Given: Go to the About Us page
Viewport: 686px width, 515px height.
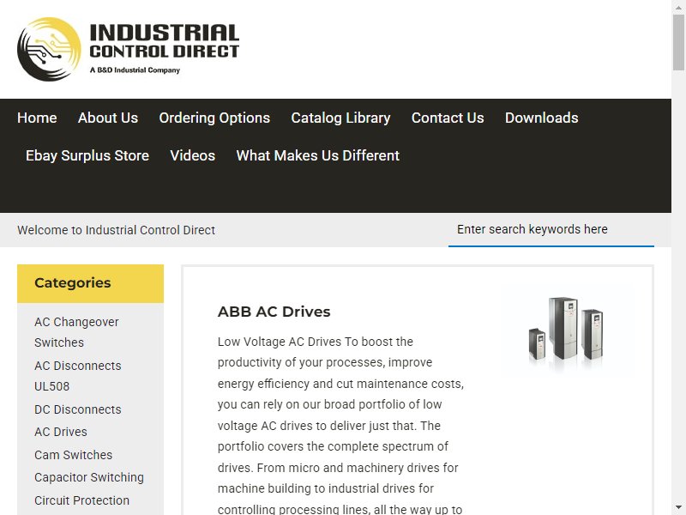Looking at the screenshot, I should [x=108, y=118].
